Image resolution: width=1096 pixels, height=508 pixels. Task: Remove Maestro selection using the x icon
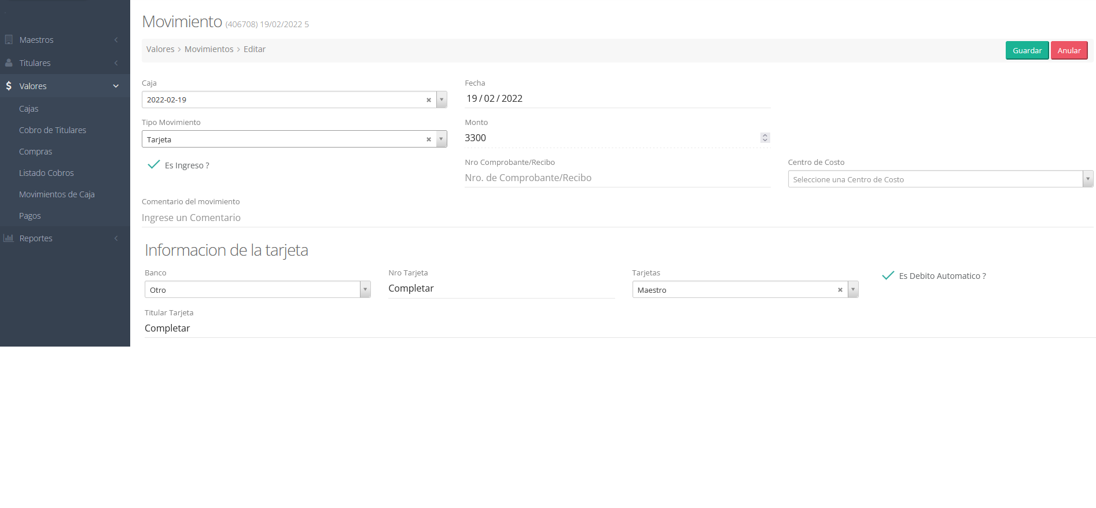tap(840, 290)
